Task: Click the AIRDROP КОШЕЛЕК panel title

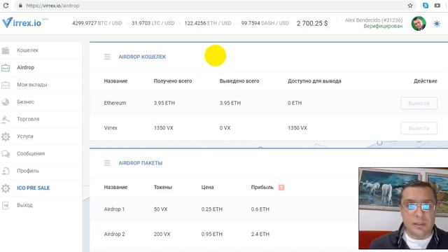Action: click(x=142, y=57)
